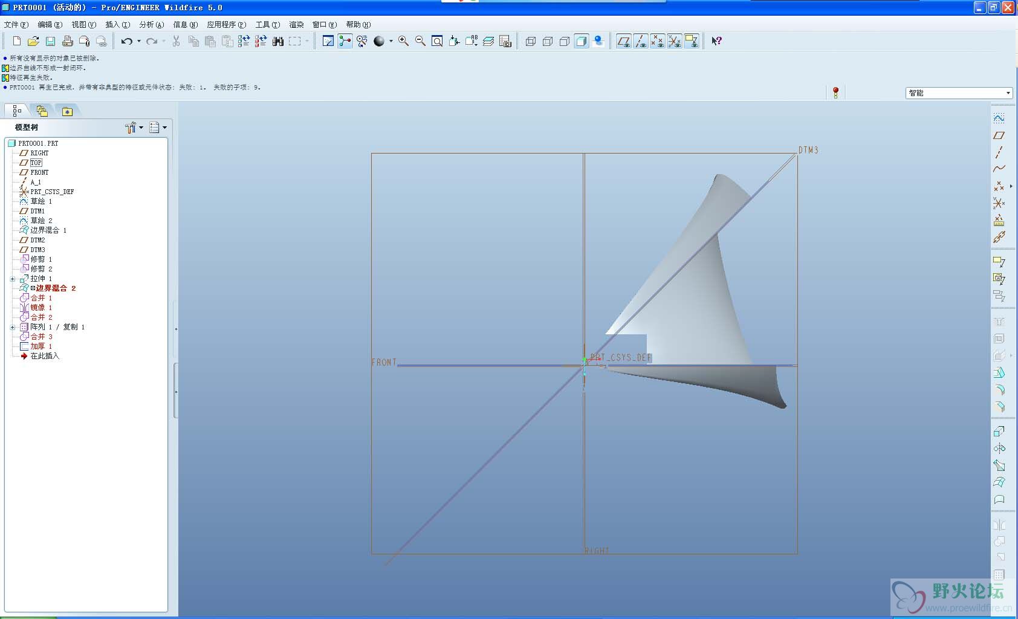Open the model tree Settings dropdown

tap(134, 128)
